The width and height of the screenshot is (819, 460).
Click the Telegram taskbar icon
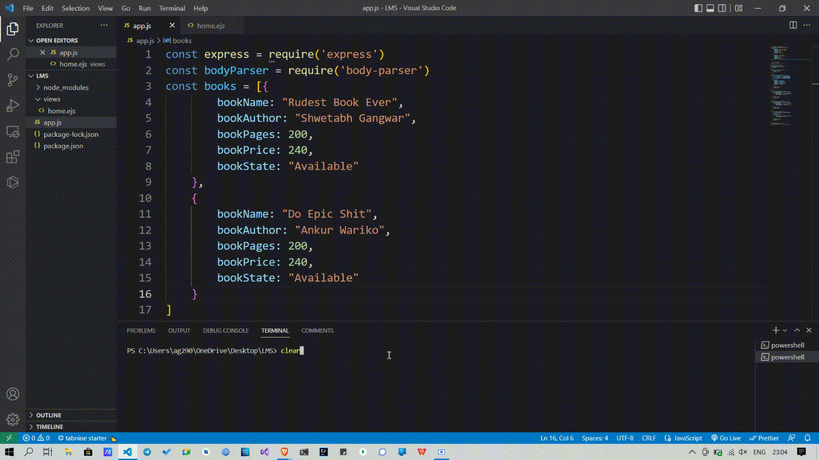tap(147, 452)
